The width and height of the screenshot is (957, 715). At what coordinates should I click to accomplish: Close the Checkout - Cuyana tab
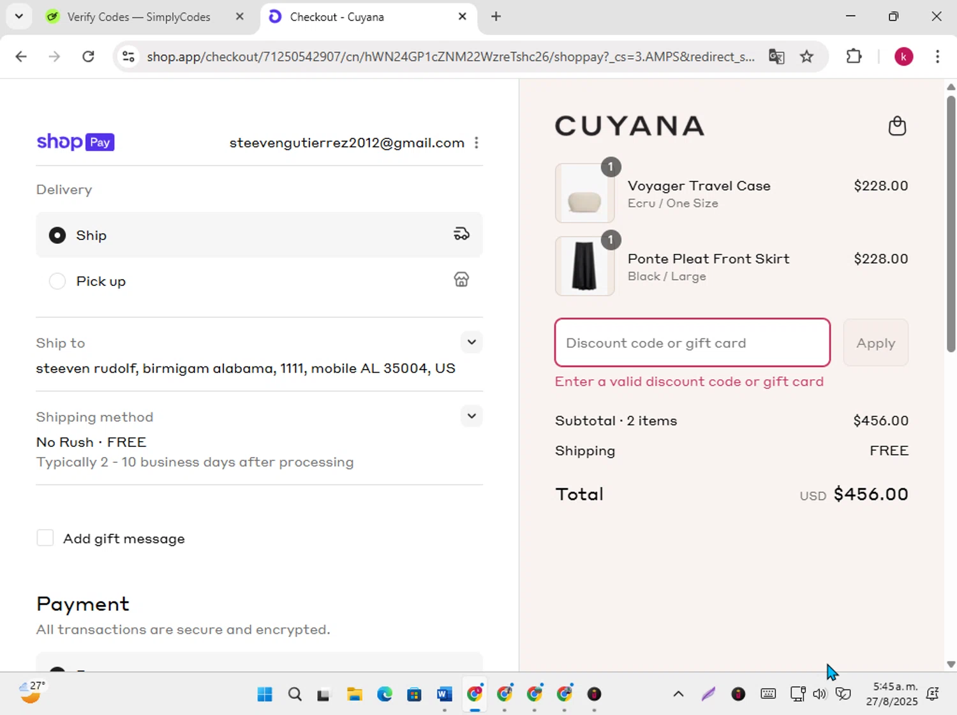(x=463, y=17)
